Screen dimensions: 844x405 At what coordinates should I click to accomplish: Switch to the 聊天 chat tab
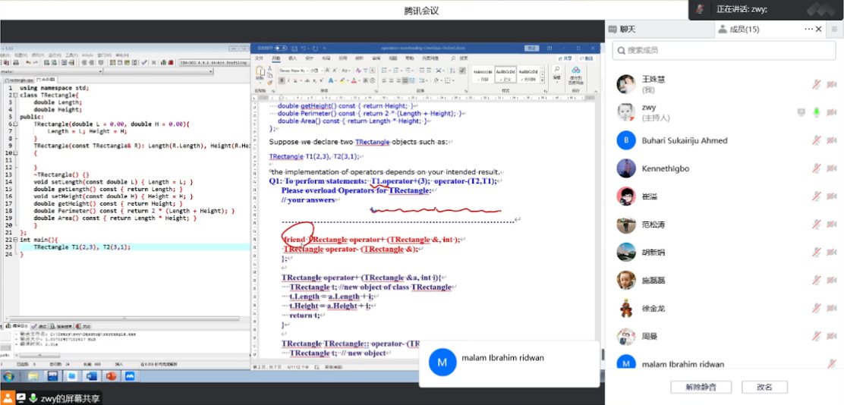pyautogui.click(x=628, y=30)
